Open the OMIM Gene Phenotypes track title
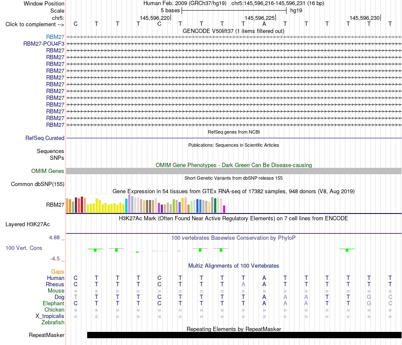This screenshot has width=402, height=345. (x=234, y=165)
